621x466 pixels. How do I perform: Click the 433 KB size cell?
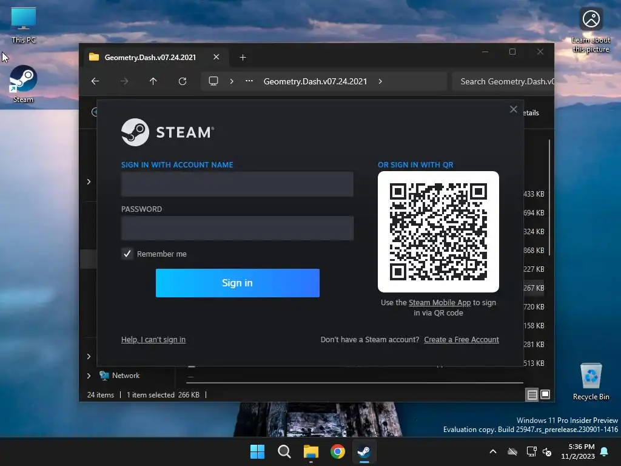pyautogui.click(x=534, y=194)
